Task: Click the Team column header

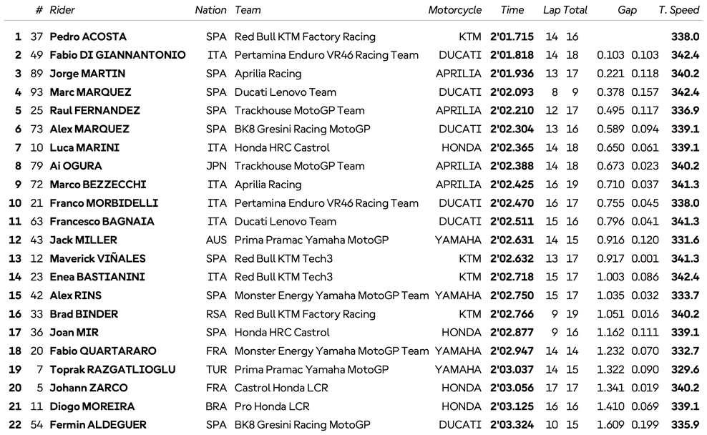Action: pyautogui.click(x=248, y=10)
